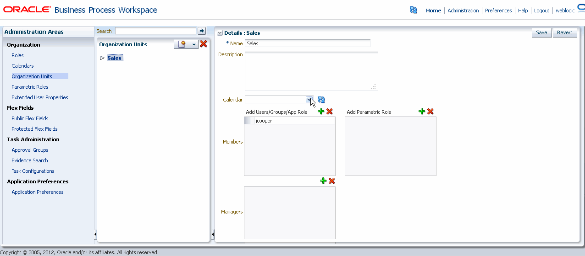Remove a manager with the red X icon
The image size is (585, 256).
[x=331, y=181]
